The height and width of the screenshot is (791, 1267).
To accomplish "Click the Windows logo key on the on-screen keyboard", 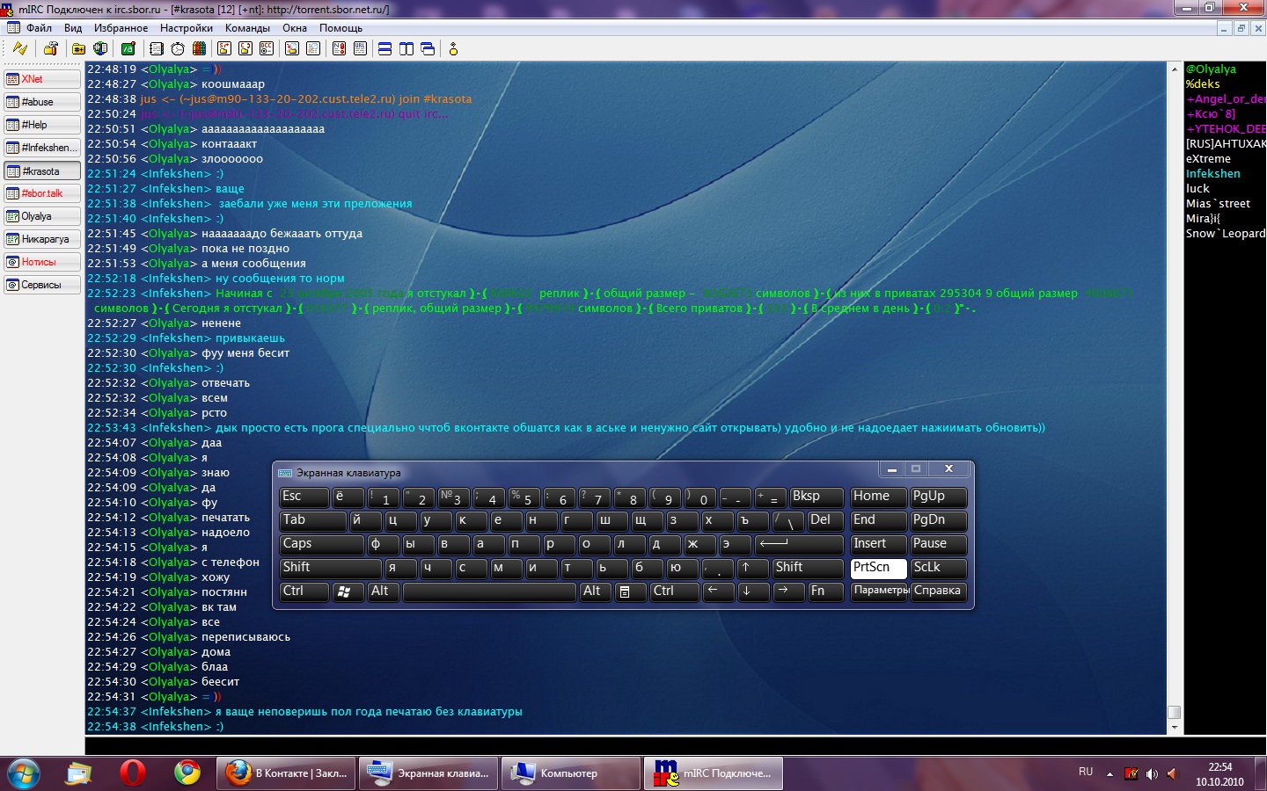I will (x=347, y=591).
